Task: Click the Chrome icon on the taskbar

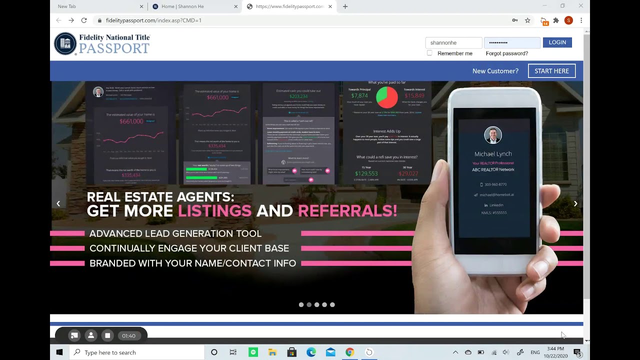Action: coord(350,352)
